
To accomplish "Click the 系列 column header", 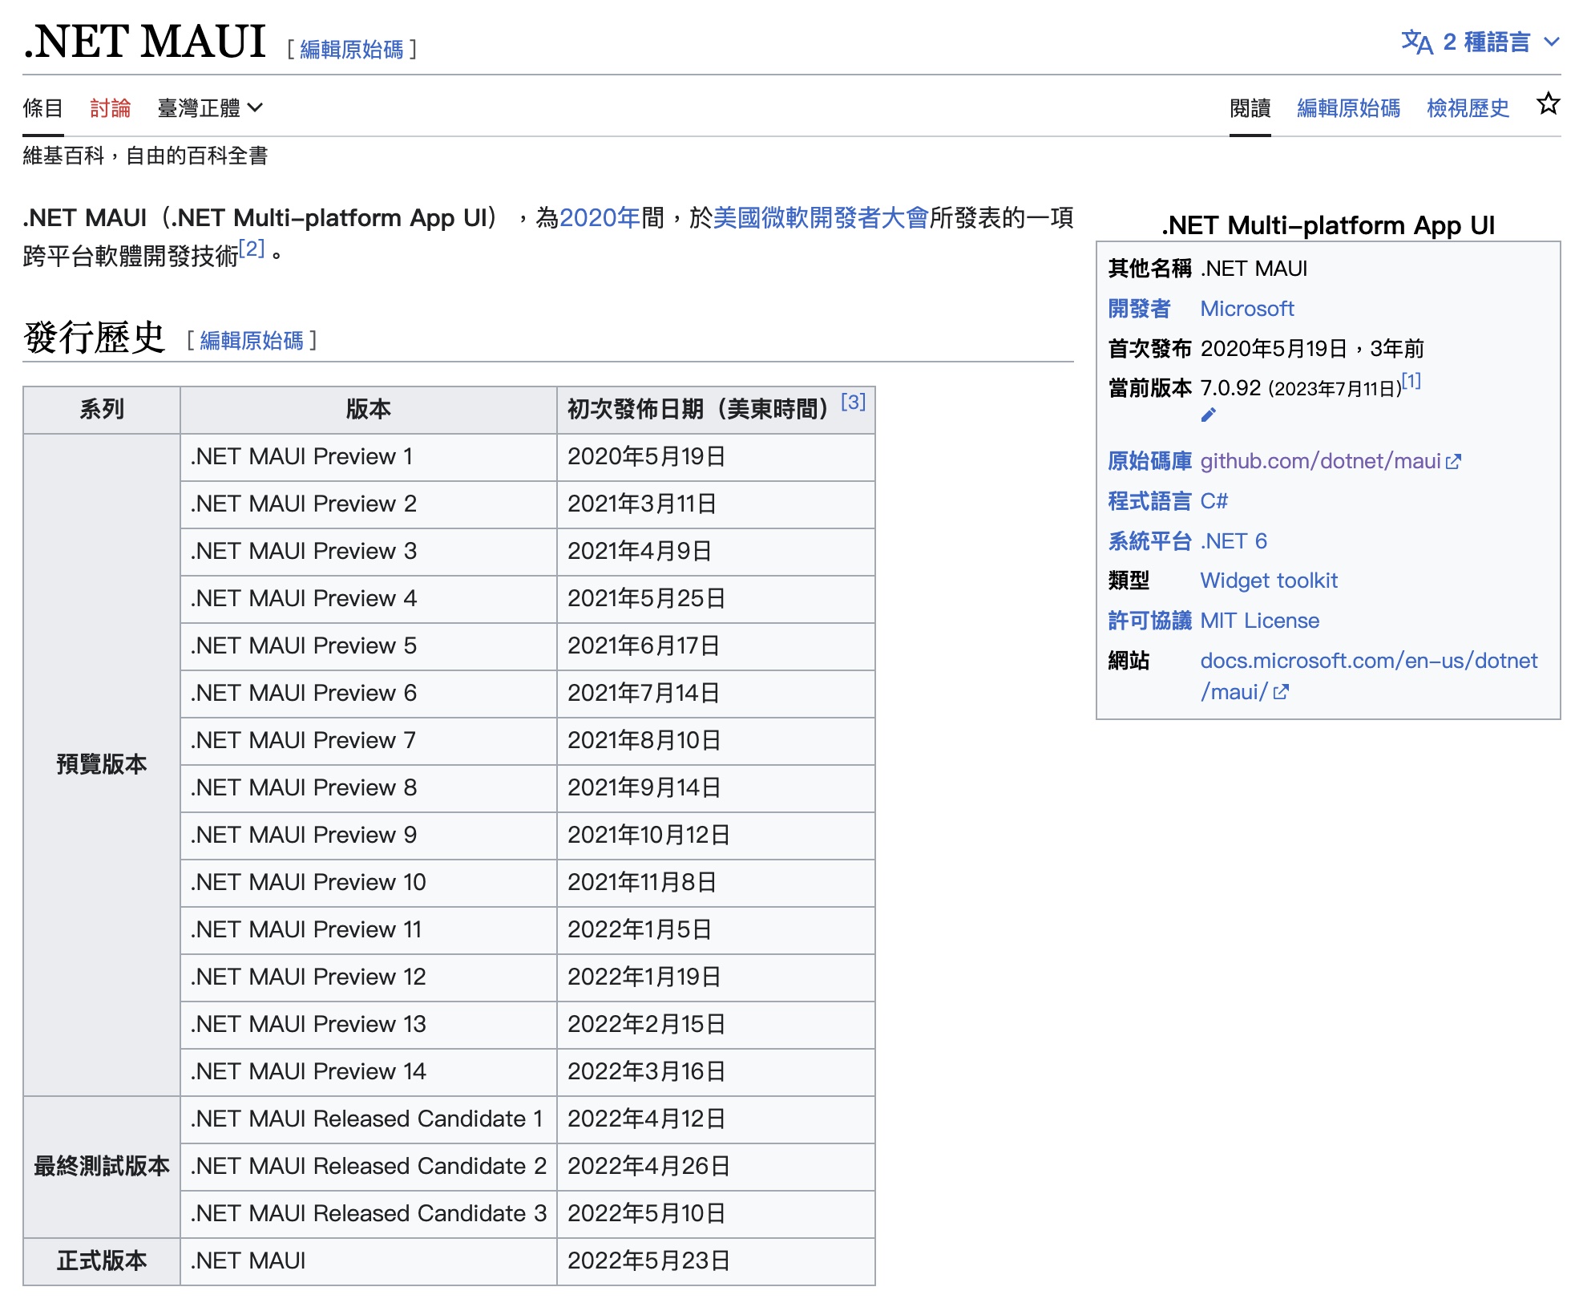I will (102, 410).
